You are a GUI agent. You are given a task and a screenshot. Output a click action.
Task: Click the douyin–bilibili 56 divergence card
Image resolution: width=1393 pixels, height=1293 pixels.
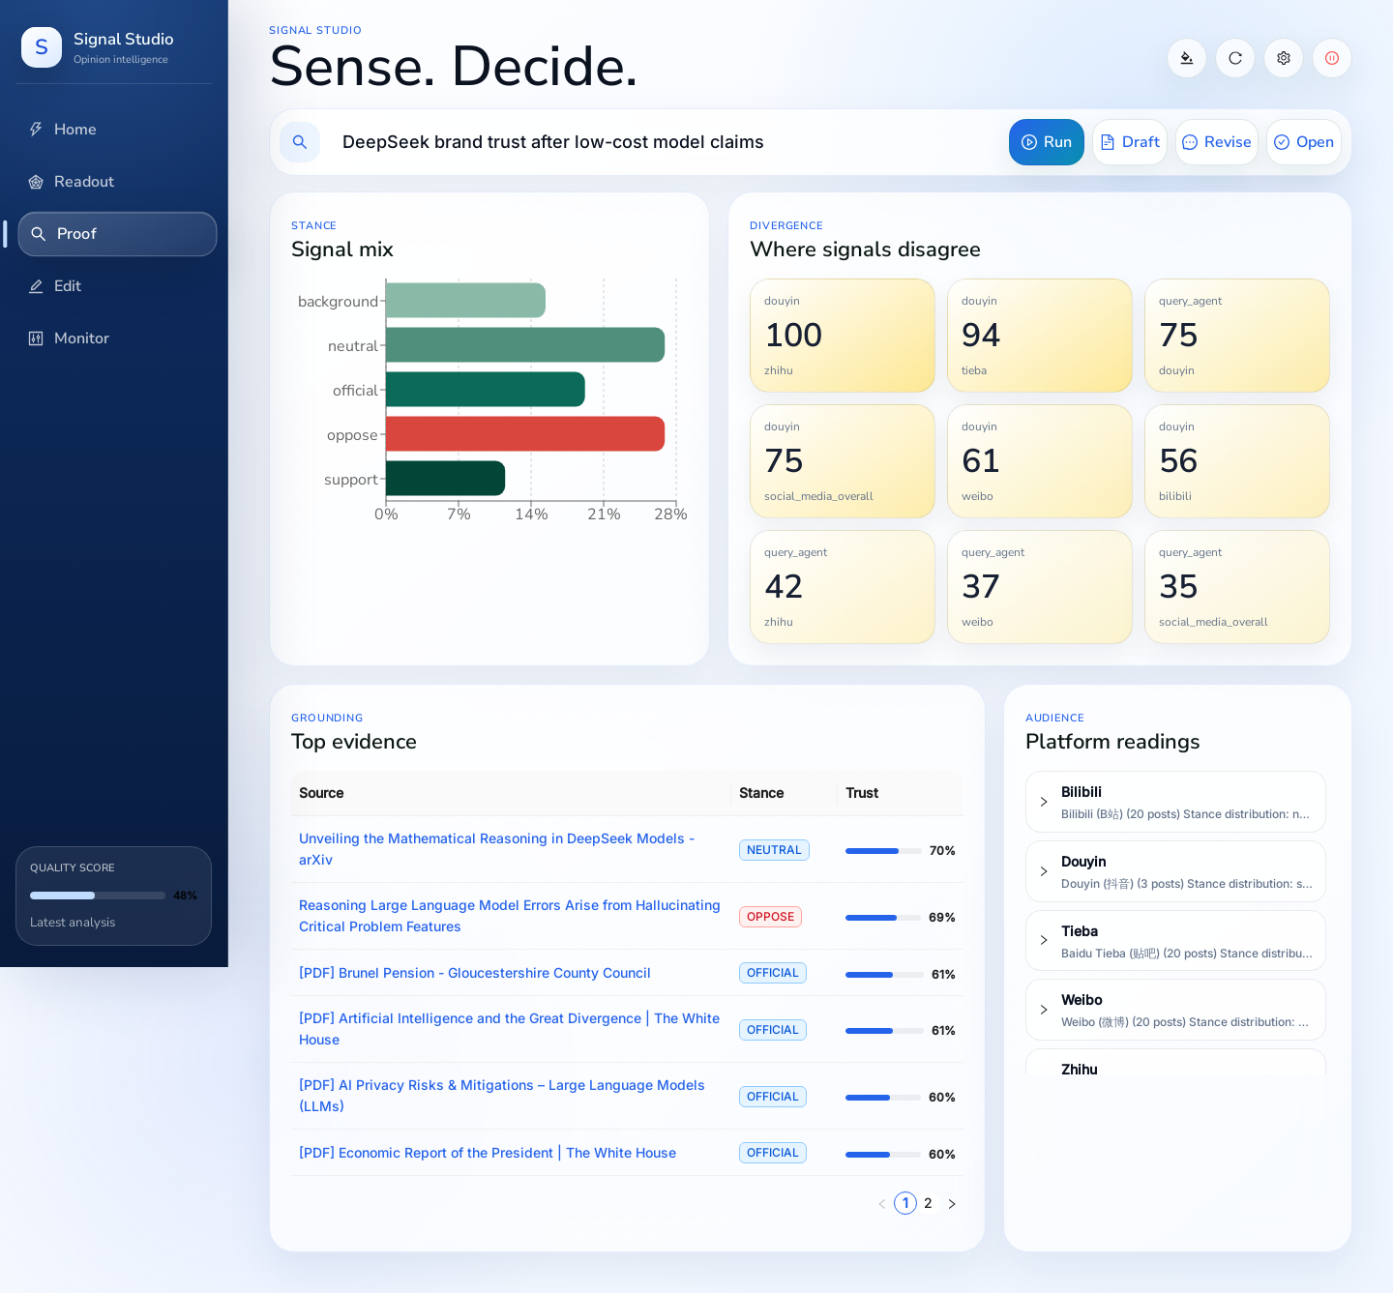pyautogui.click(x=1237, y=461)
